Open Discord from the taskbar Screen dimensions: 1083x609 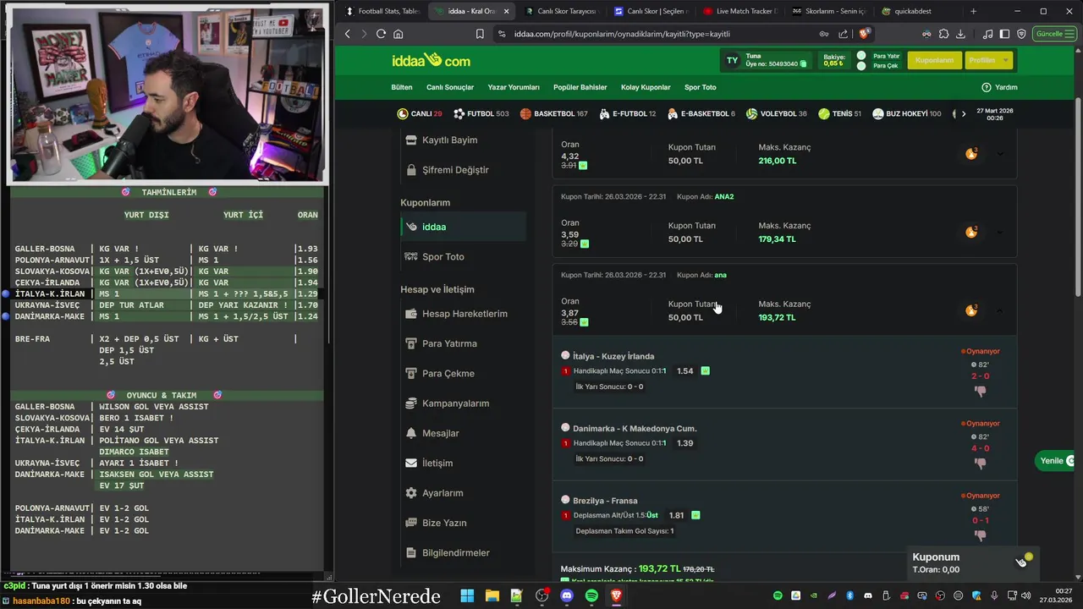[x=567, y=596]
